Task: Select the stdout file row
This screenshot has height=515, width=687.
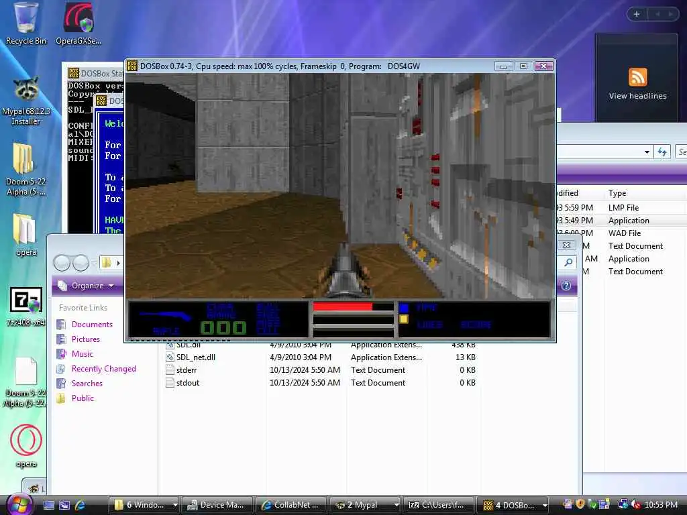Action: (321, 383)
